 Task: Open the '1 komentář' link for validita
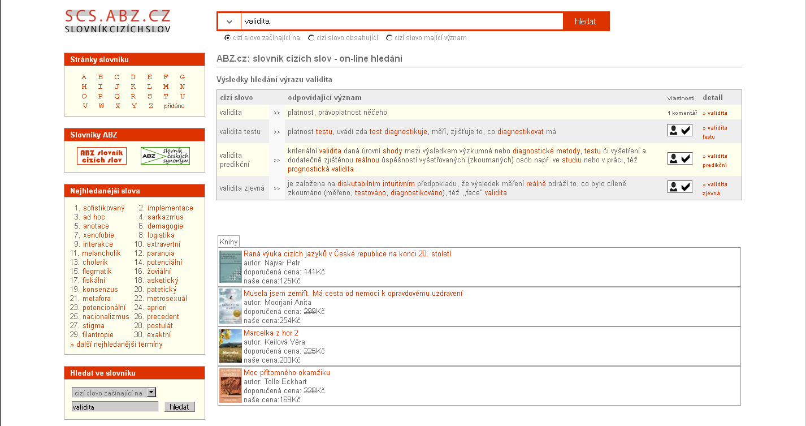coord(682,113)
